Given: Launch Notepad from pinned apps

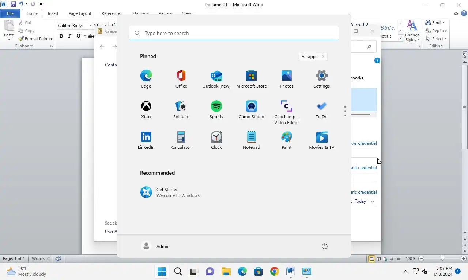Looking at the screenshot, I should (252, 140).
